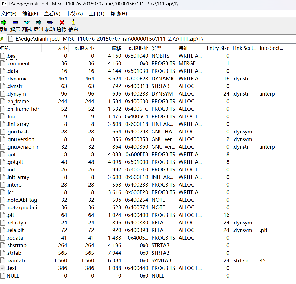Screen dimensions: 296x284
Task: Click the file icon of .symtab
Action: click(x=3, y=261)
